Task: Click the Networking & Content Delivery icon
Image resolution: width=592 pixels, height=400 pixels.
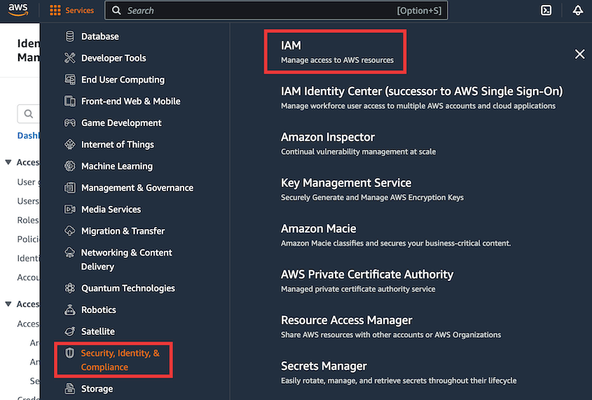Action: [70, 252]
